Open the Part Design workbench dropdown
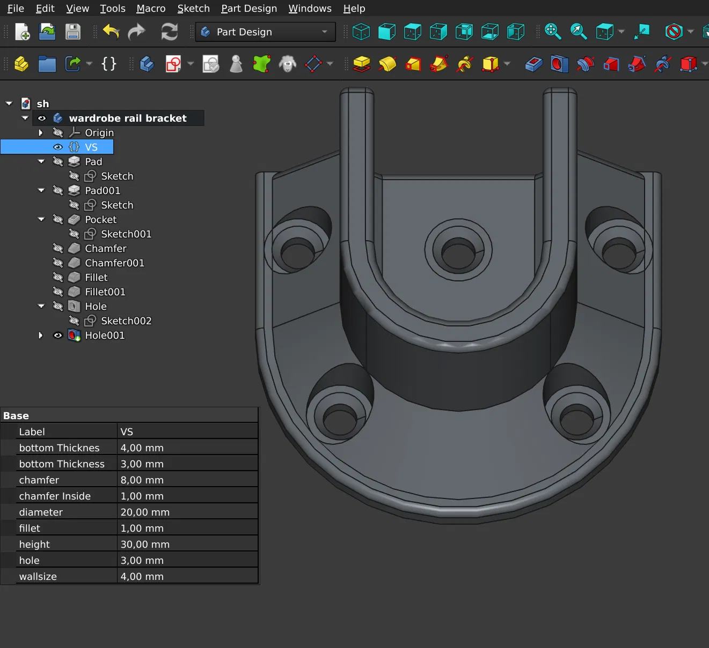Image resolution: width=709 pixels, height=648 pixels. pyautogui.click(x=265, y=32)
